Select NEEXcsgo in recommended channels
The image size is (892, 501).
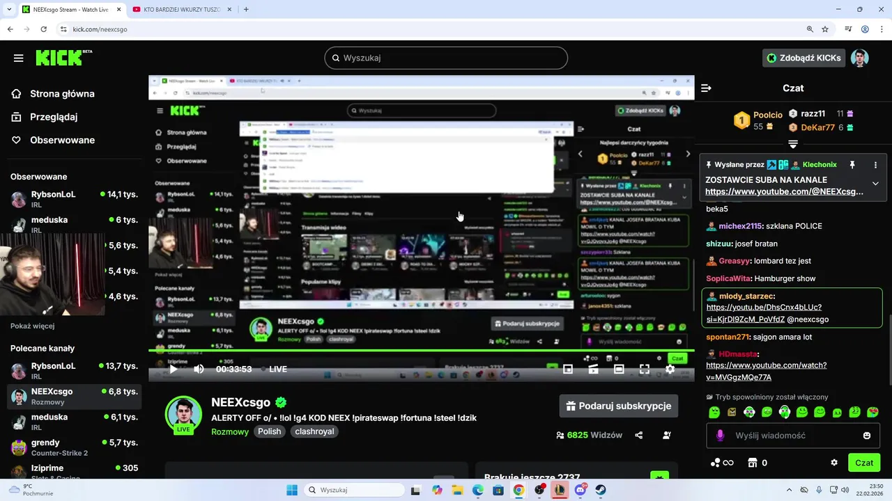click(75, 396)
